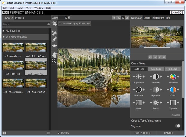Click the Detail starburst icon

click(x=156, y=102)
